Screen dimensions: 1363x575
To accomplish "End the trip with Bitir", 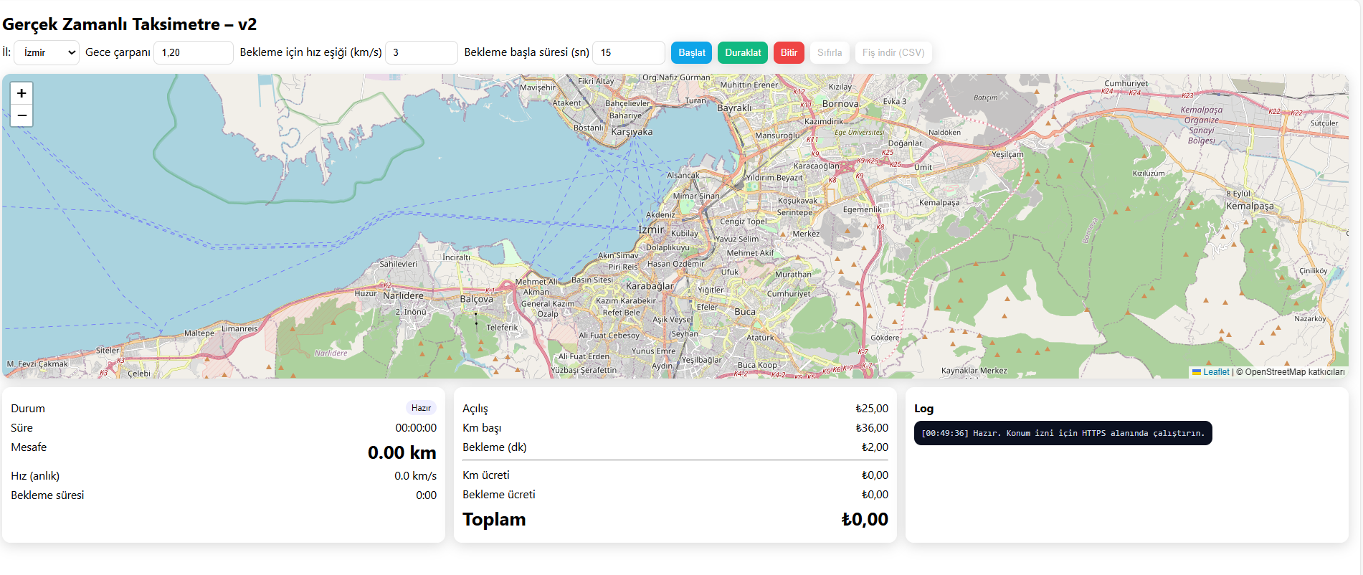I will click(x=789, y=52).
